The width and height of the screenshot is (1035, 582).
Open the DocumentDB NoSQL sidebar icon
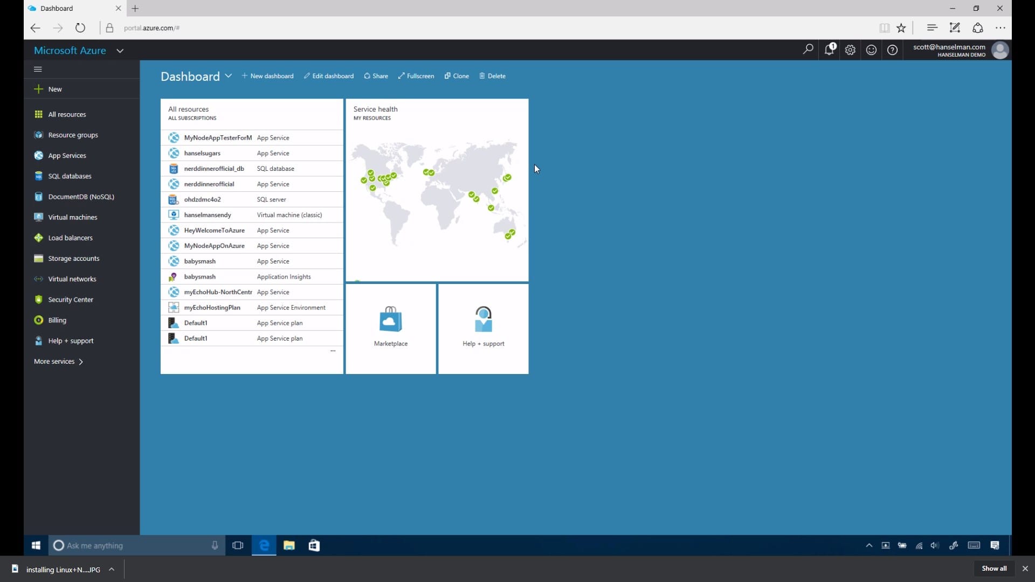(38, 196)
